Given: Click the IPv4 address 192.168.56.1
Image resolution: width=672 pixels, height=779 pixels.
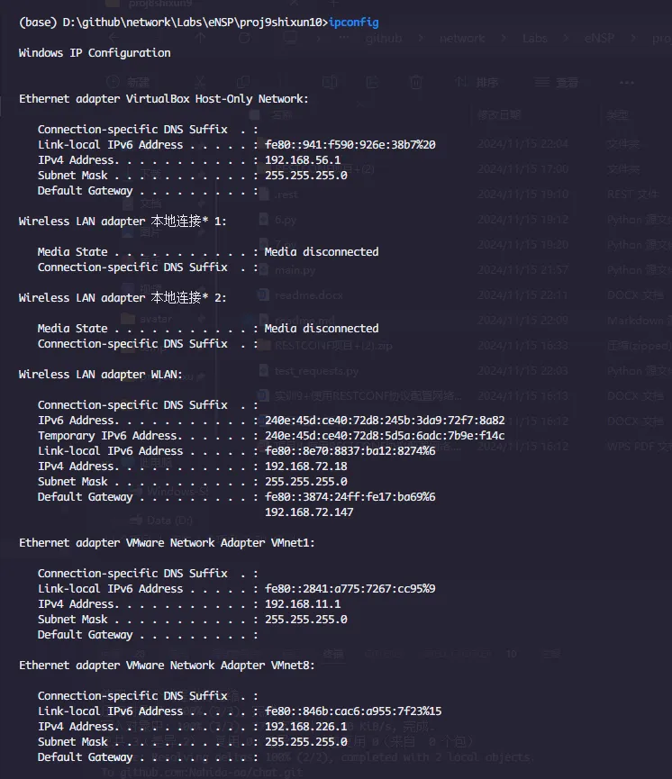Looking at the screenshot, I should 303,160.
